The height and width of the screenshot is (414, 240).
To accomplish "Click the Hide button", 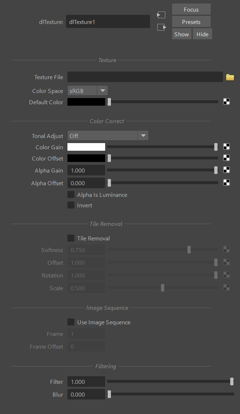I will click(x=202, y=34).
